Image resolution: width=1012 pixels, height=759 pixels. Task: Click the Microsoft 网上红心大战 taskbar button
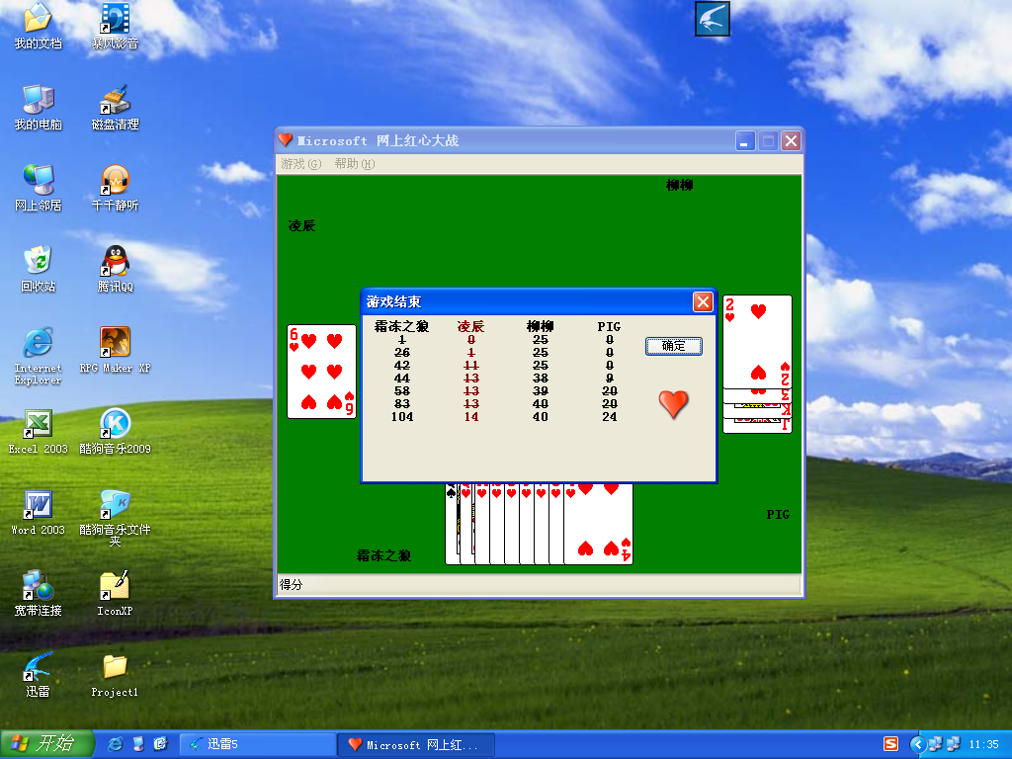(416, 744)
